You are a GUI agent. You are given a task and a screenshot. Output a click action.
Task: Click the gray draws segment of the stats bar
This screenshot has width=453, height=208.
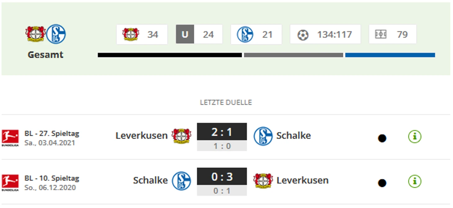(x=294, y=55)
